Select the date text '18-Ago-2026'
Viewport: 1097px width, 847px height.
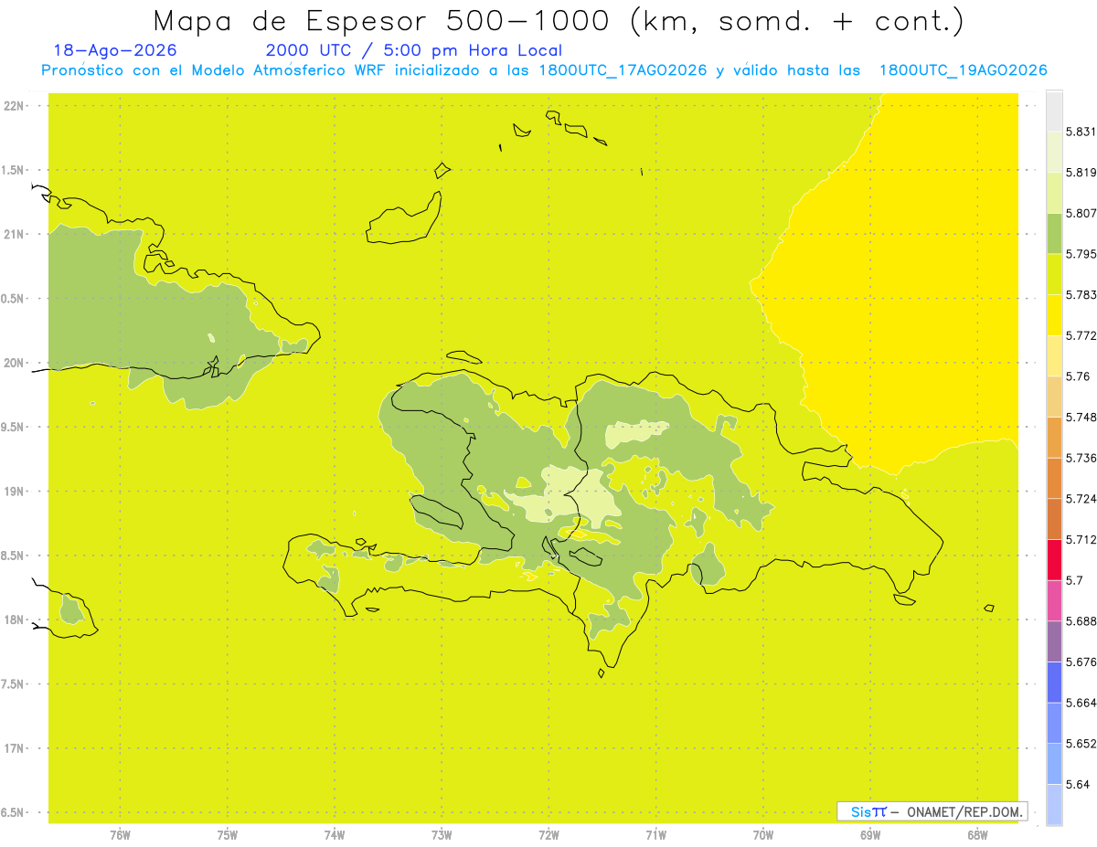[116, 50]
